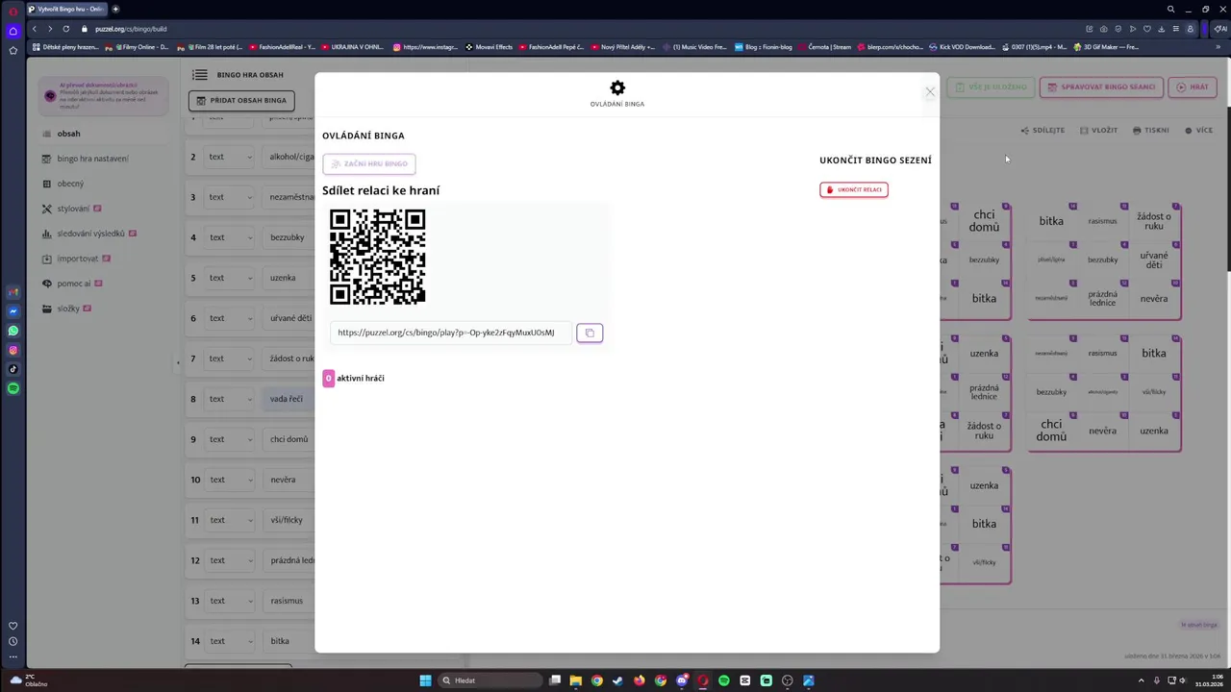The image size is (1231, 692).
Task: Open type dropdown for row 3
Action: pyautogui.click(x=231, y=197)
